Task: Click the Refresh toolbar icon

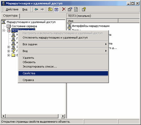Action: [x=76, y=9]
